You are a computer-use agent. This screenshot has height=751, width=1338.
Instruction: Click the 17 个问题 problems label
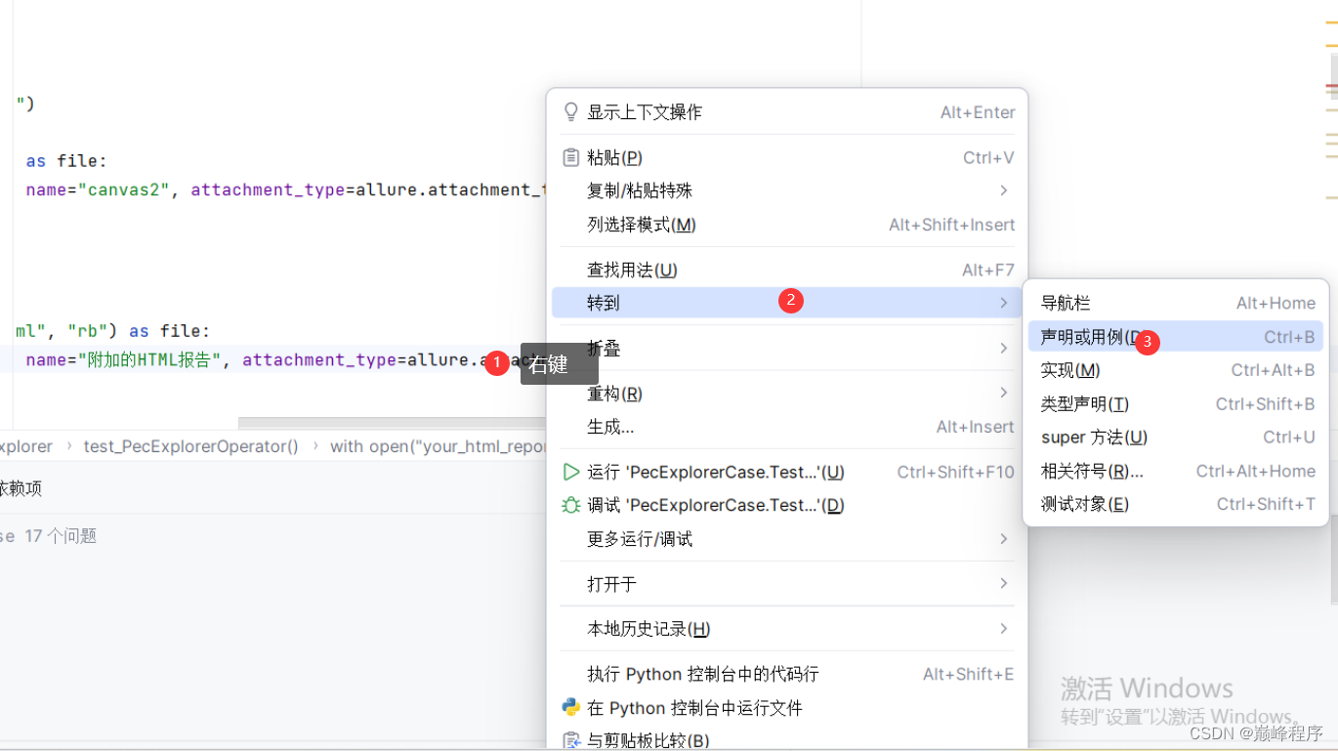coord(61,536)
